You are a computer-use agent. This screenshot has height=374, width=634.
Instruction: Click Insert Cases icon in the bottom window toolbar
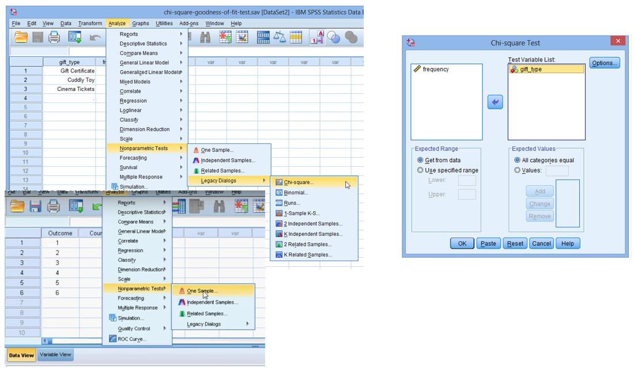click(241, 206)
